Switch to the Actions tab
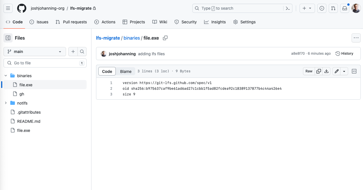The height and width of the screenshot is (190, 363). tap(105, 22)
